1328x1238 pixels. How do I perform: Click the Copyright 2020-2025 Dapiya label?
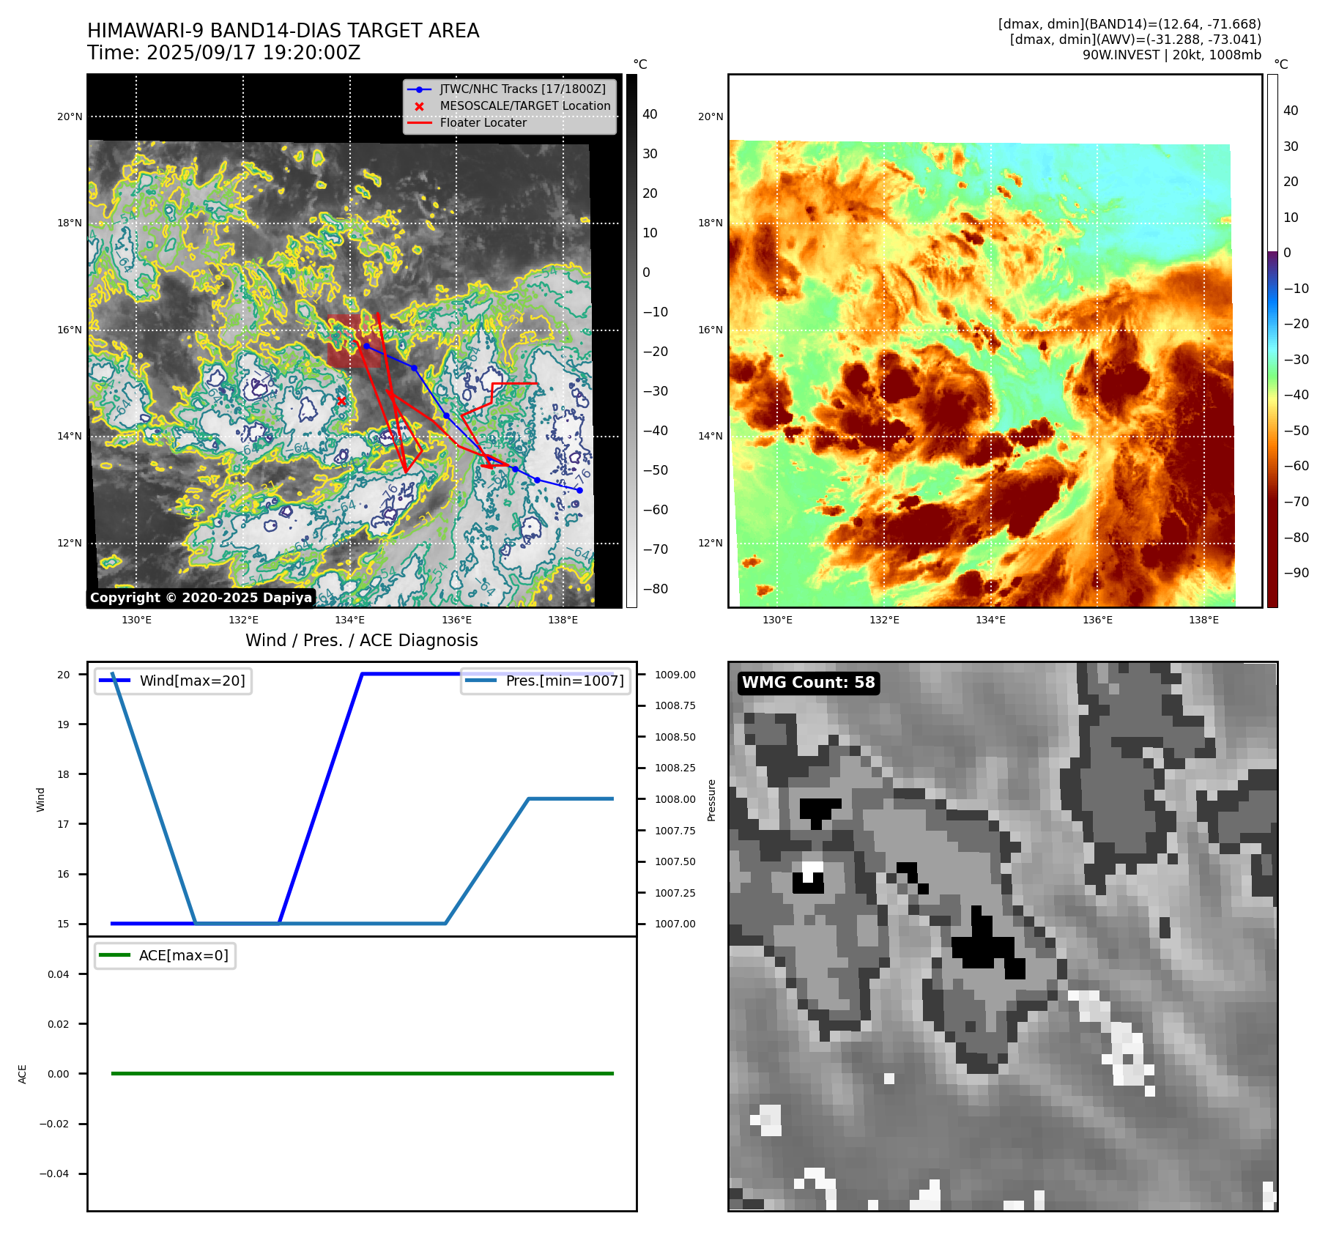(x=201, y=598)
